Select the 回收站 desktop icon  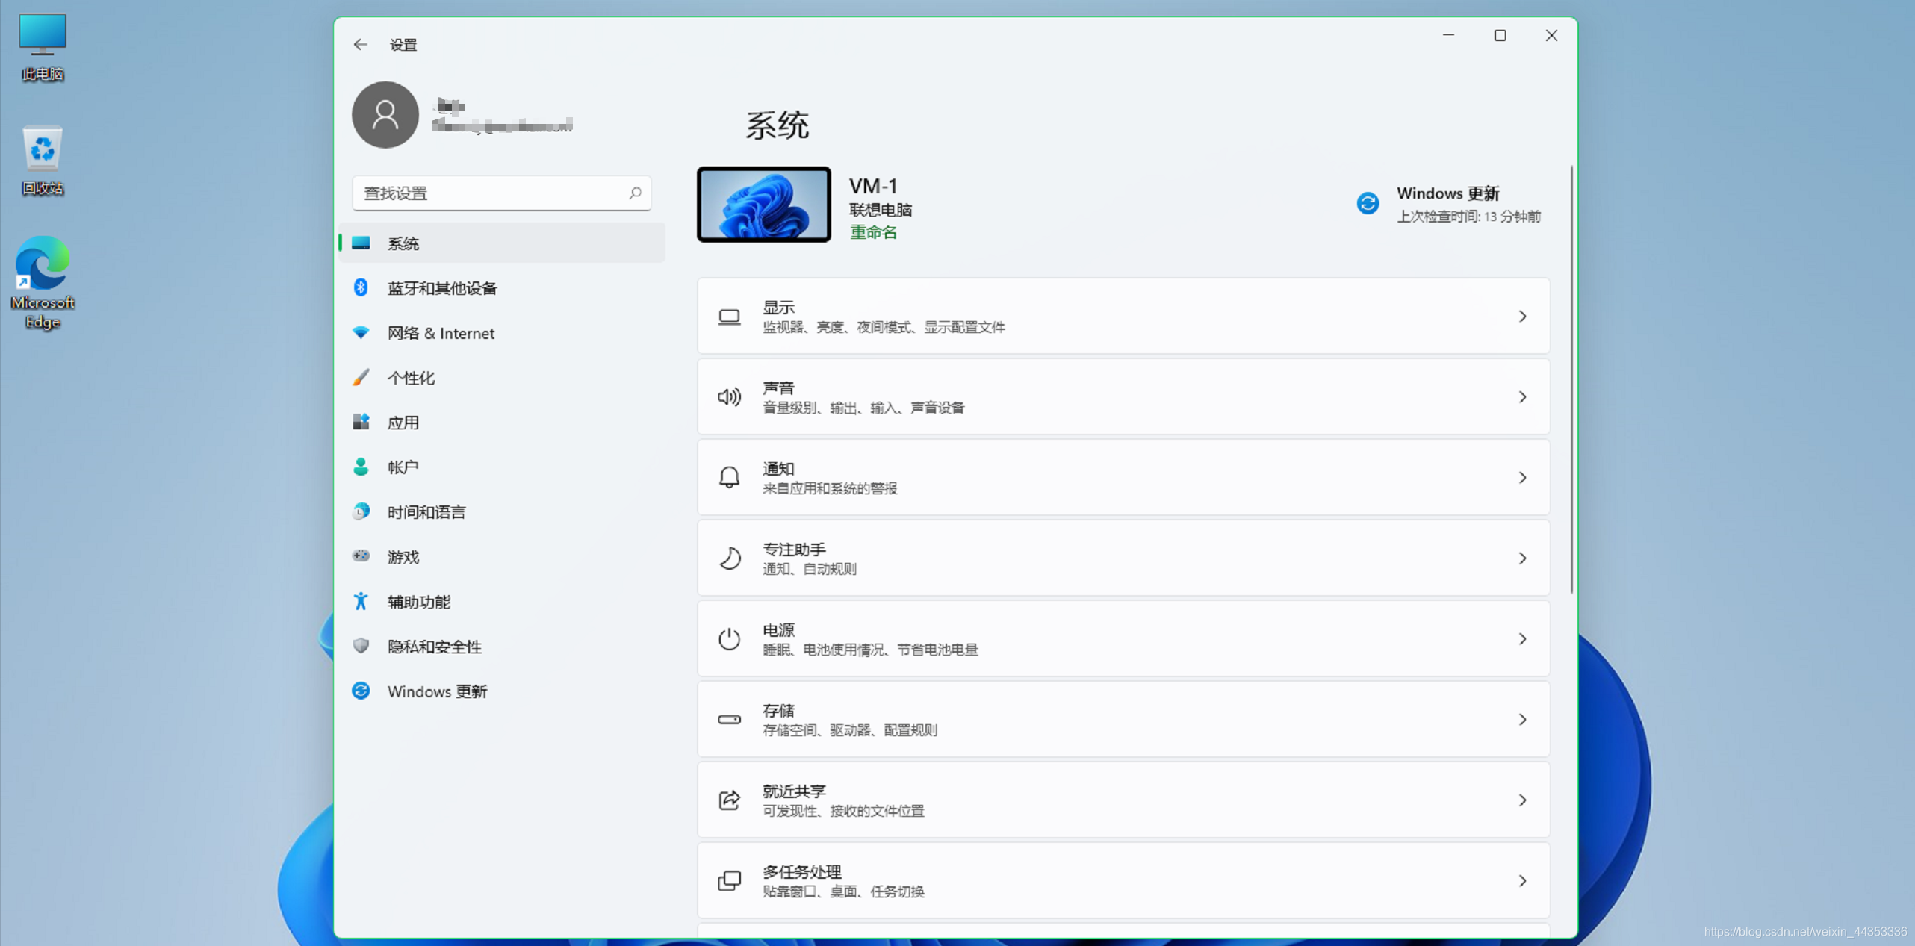point(43,160)
